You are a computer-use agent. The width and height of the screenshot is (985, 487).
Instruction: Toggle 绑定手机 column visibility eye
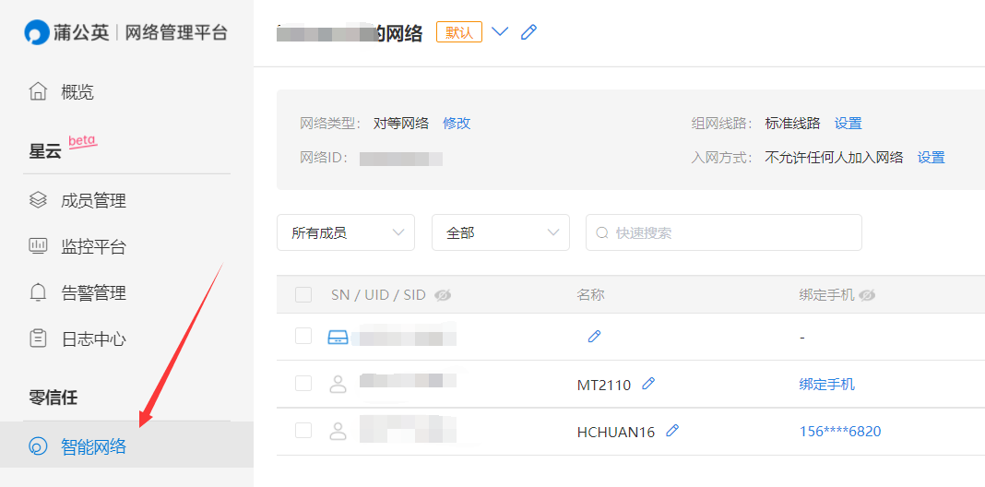coord(867,295)
